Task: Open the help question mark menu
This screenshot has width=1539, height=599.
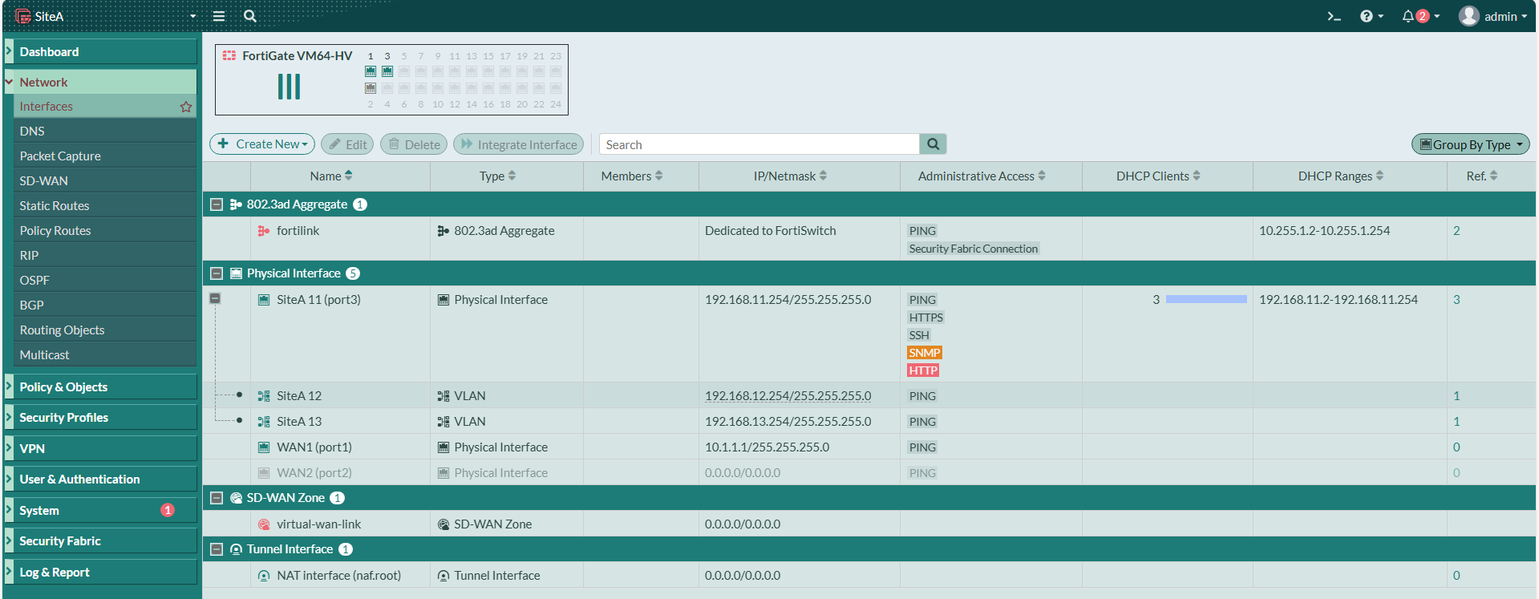Action: pyautogui.click(x=1371, y=16)
